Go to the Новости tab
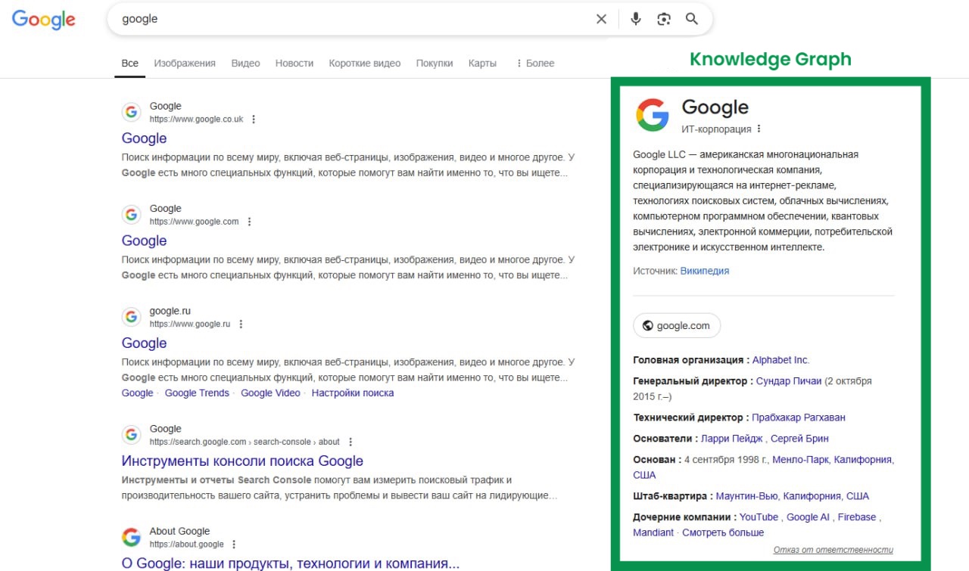 click(x=294, y=64)
